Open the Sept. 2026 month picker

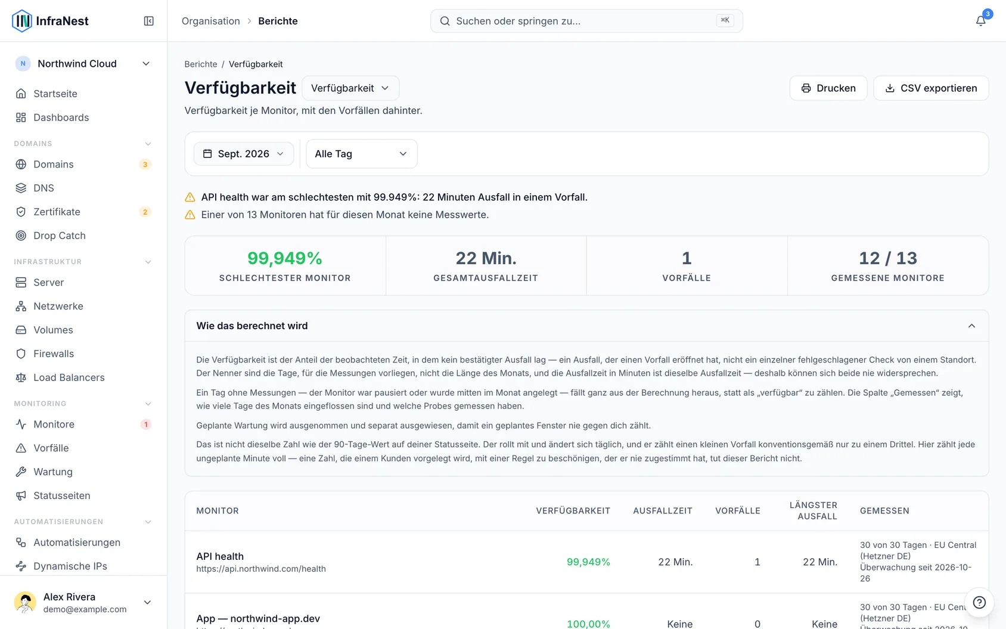coord(244,154)
